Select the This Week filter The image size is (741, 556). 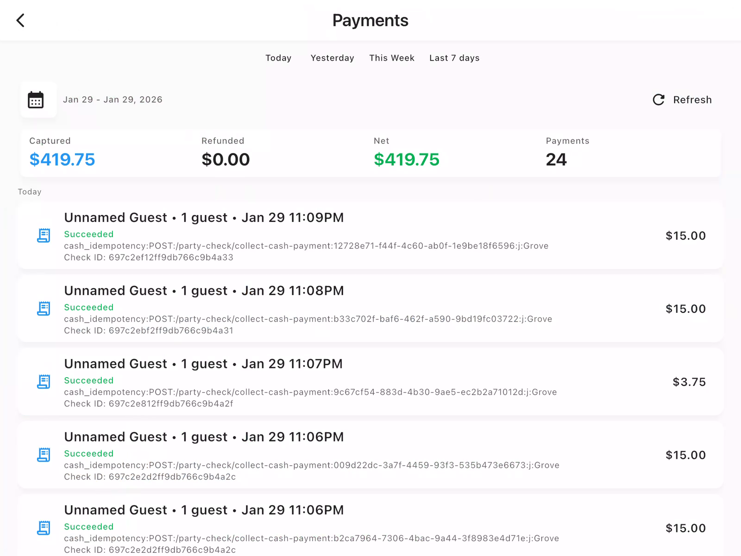(x=391, y=58)
